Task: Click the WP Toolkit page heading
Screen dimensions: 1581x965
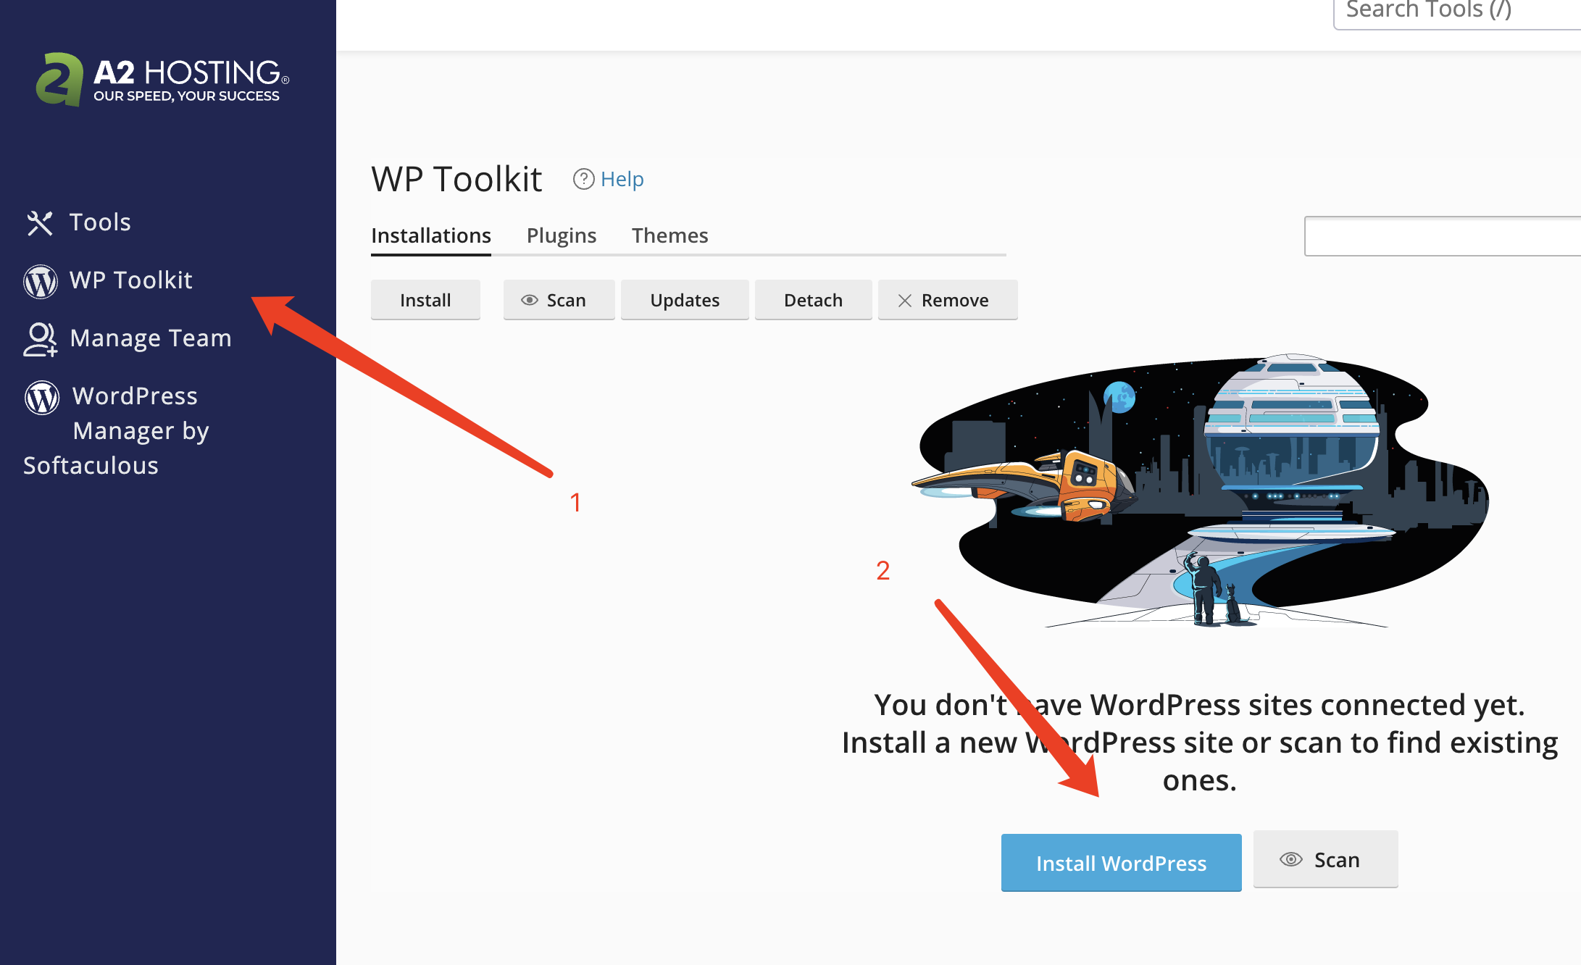Action: tap(456, 179)
